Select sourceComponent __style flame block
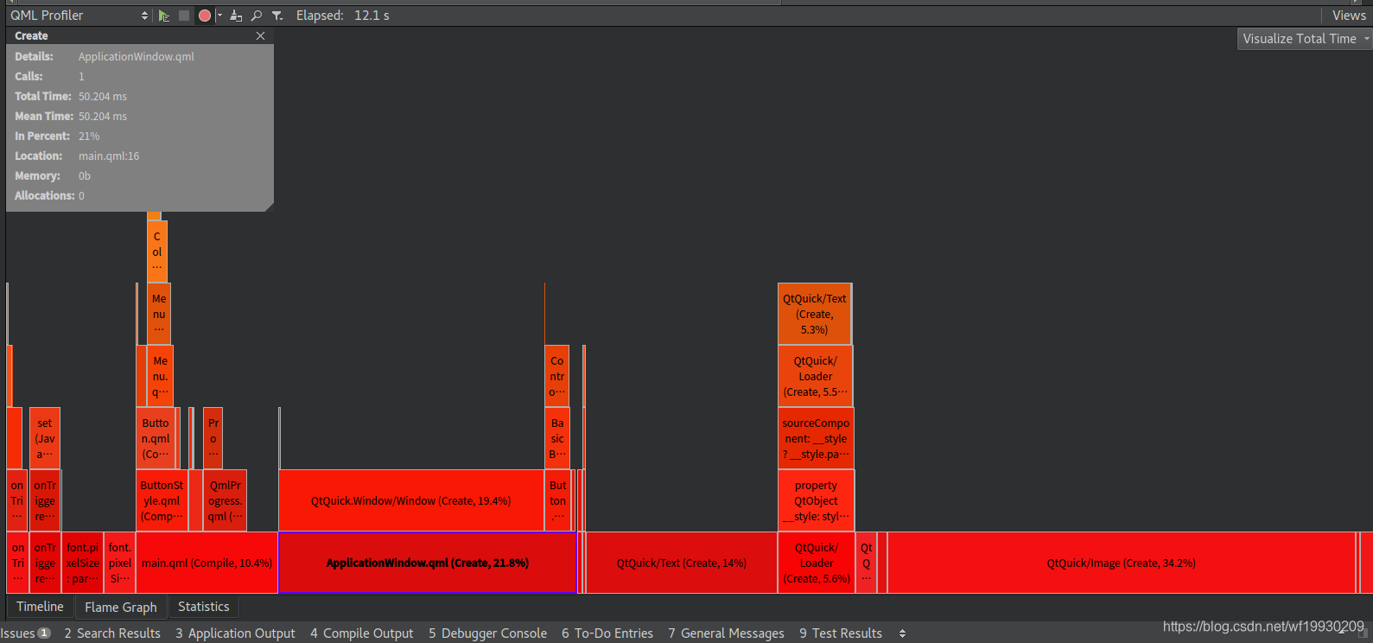 (x=816, y=438)
